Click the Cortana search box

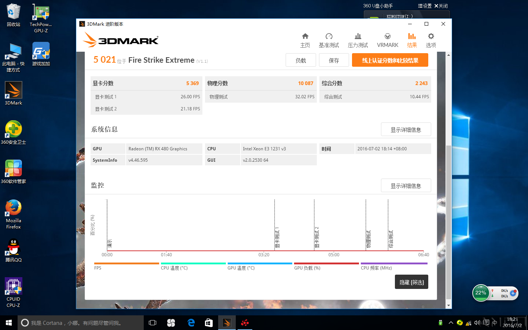tap(81, 323)
